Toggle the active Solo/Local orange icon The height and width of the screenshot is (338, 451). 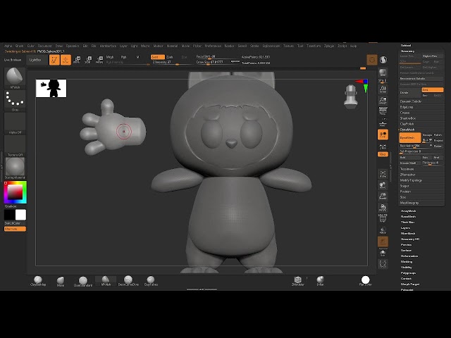click(x=383, y=134)
